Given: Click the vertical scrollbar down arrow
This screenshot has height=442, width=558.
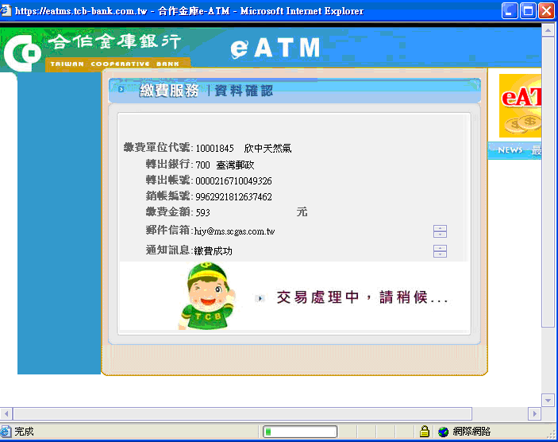Looking at the screenshot, I should (548, 400).
